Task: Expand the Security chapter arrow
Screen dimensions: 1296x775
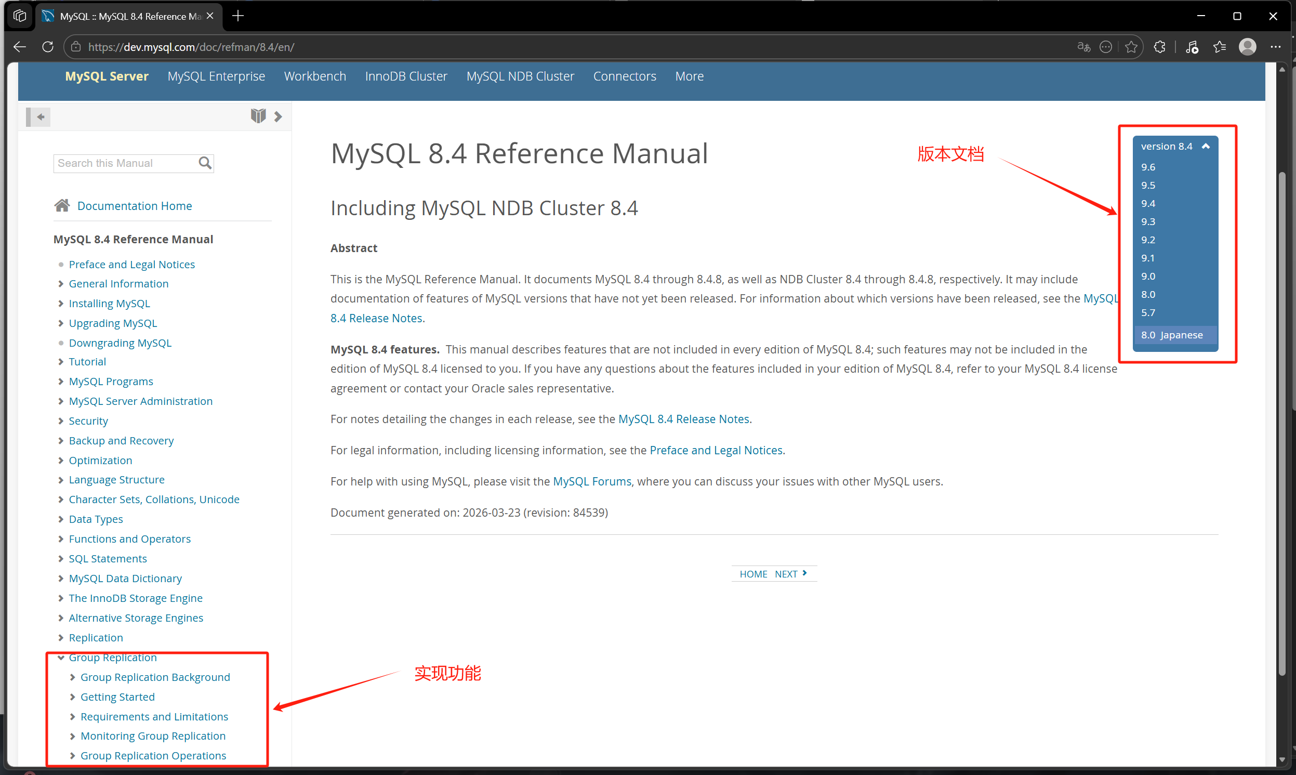Action: click(61, 421)
